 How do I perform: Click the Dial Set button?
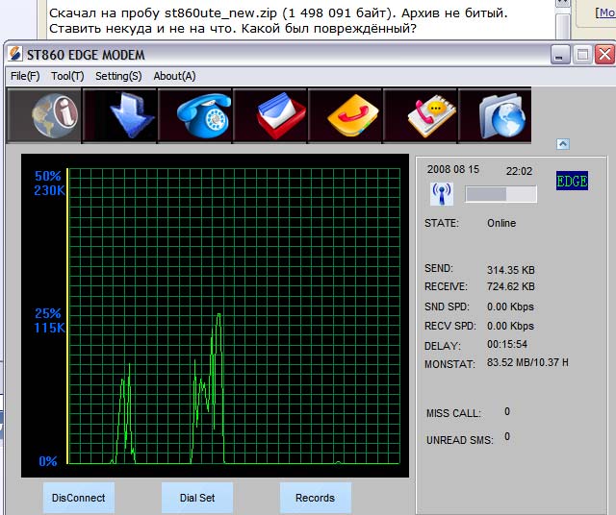click(197, 498)
